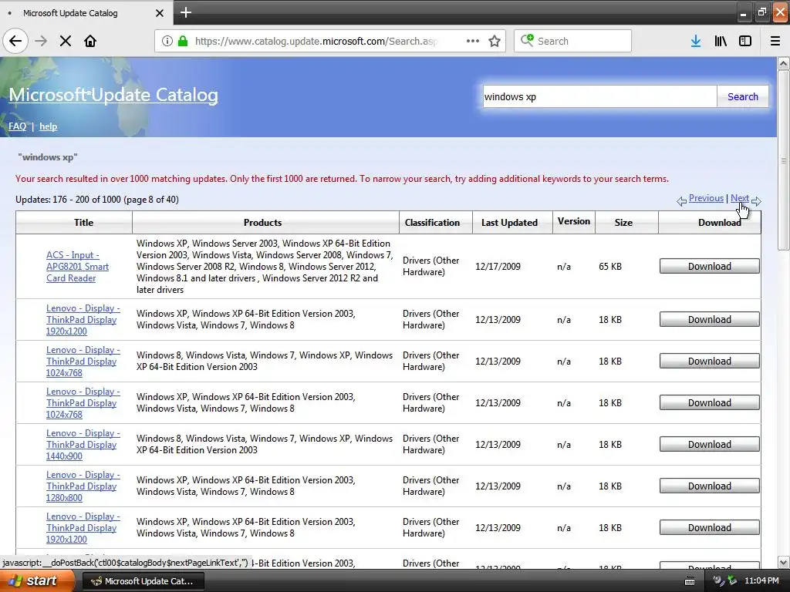Click the catalog 'windows xp' search field
790x592 pixels.
tap(599, 96)
